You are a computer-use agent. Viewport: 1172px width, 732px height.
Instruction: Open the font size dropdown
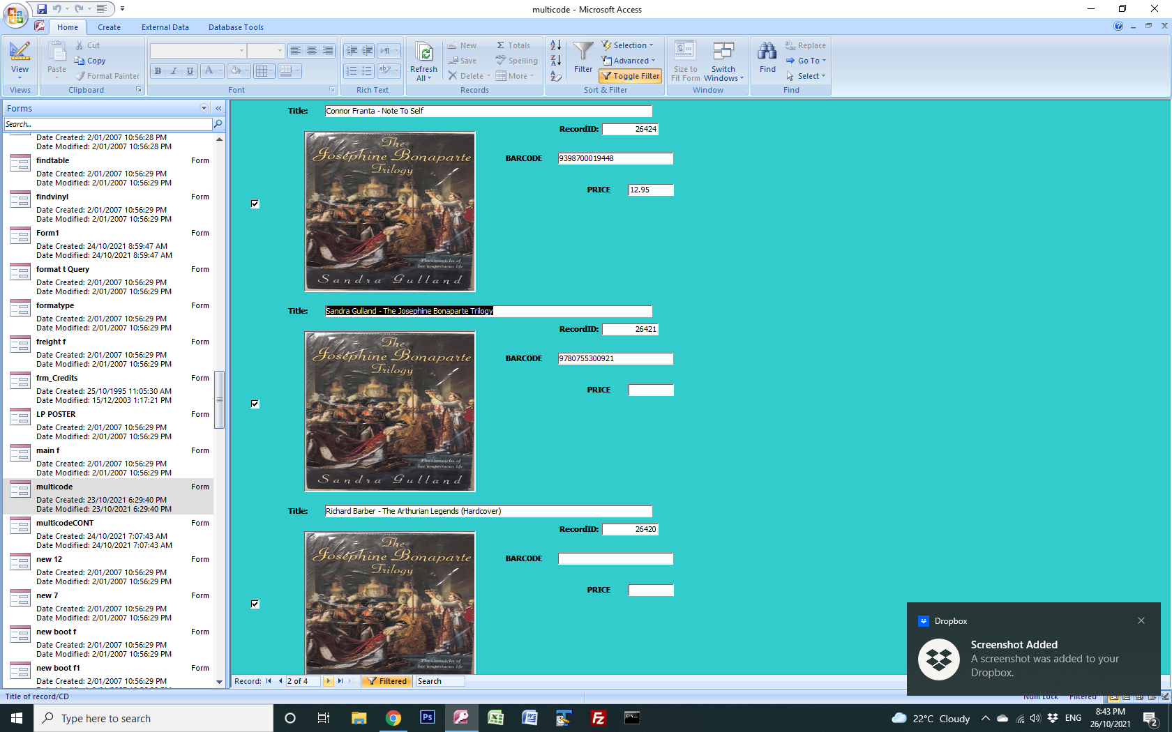coord(280,51)
